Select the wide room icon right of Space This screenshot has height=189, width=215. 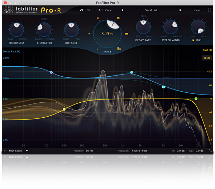pyautogui.click(x=126, y=34)
